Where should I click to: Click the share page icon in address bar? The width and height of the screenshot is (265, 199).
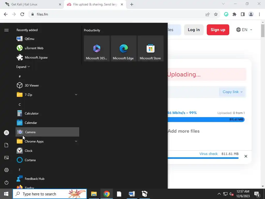click(208, 15)
